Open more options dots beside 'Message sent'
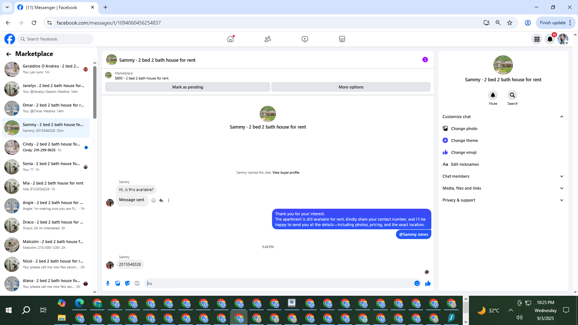578x325 pixels. (169, 200)
